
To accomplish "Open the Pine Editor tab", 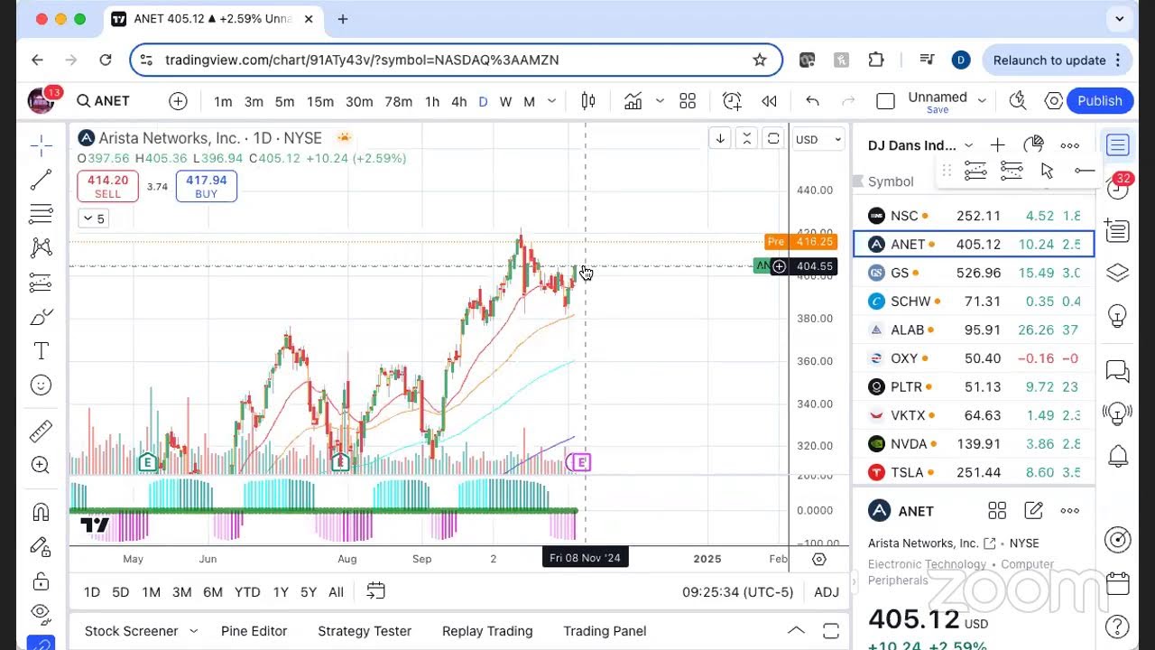I will click(x=254, y=631).
